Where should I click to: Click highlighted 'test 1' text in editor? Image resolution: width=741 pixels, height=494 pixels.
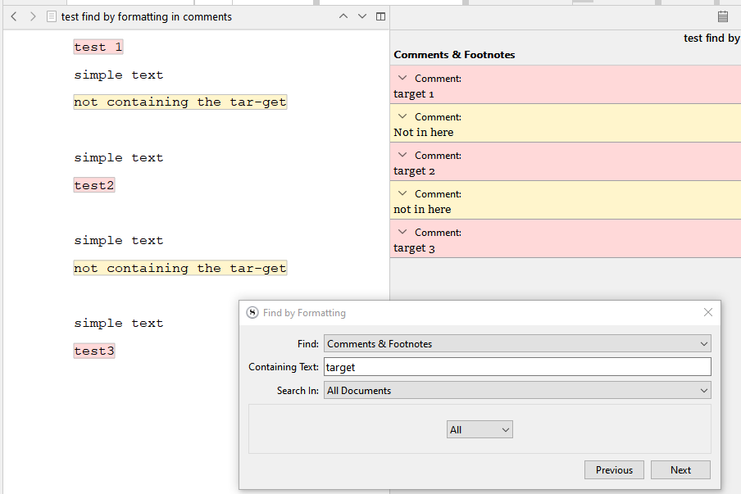click(98, 47)
